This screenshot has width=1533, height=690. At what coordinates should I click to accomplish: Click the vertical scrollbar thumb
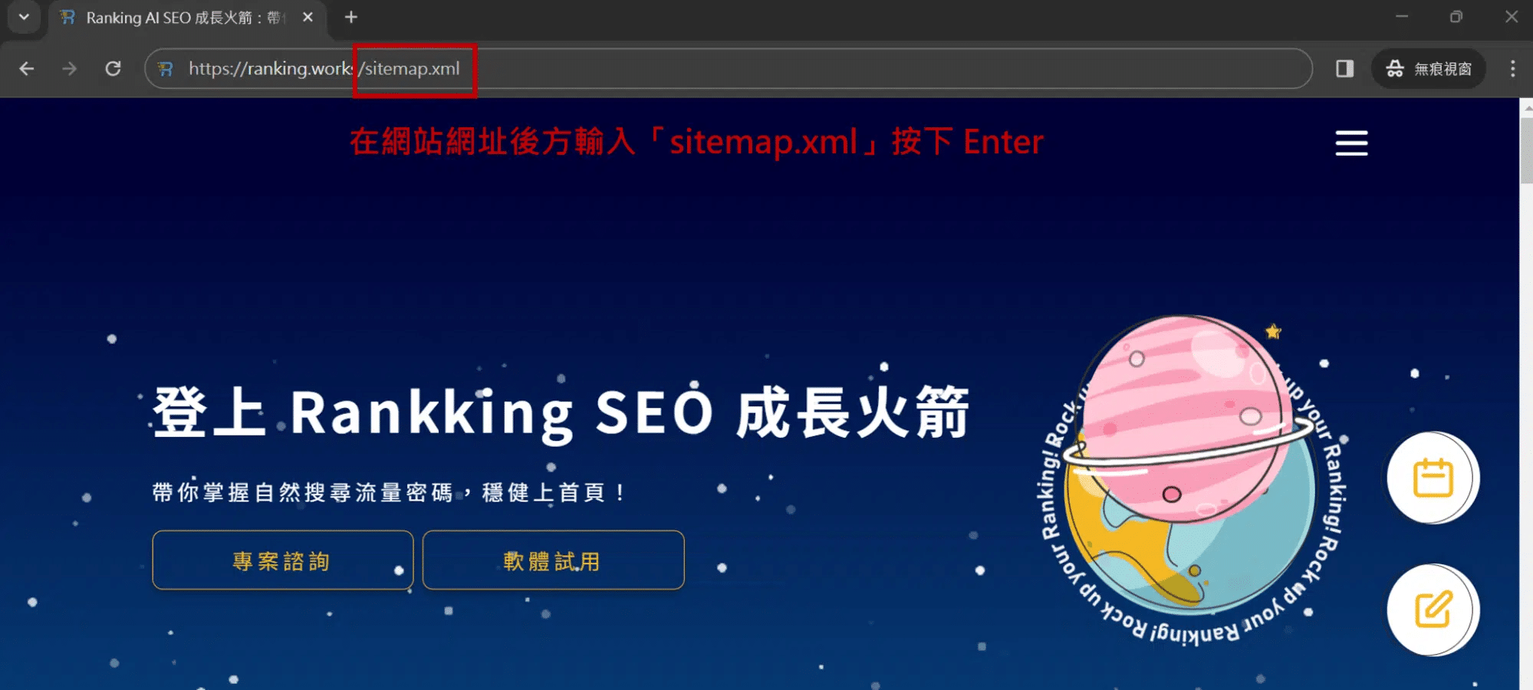click(1526, 149)
